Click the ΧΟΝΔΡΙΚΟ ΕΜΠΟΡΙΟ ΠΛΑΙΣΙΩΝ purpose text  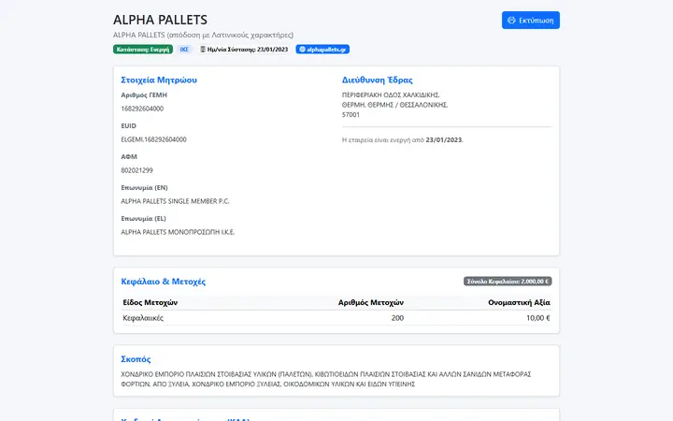[x=326, y=379]
